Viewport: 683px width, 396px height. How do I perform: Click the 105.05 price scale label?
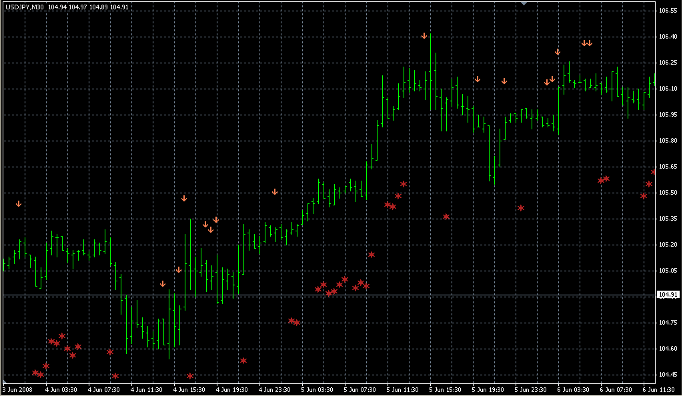point(668,271)
